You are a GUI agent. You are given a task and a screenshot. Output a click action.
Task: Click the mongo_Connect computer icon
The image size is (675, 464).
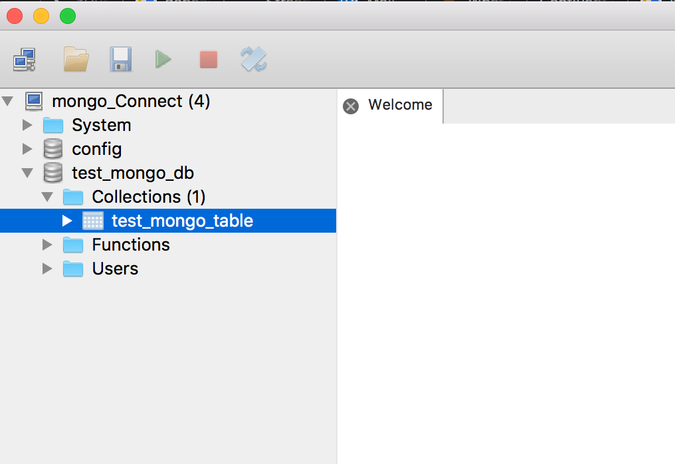point(34,101)
